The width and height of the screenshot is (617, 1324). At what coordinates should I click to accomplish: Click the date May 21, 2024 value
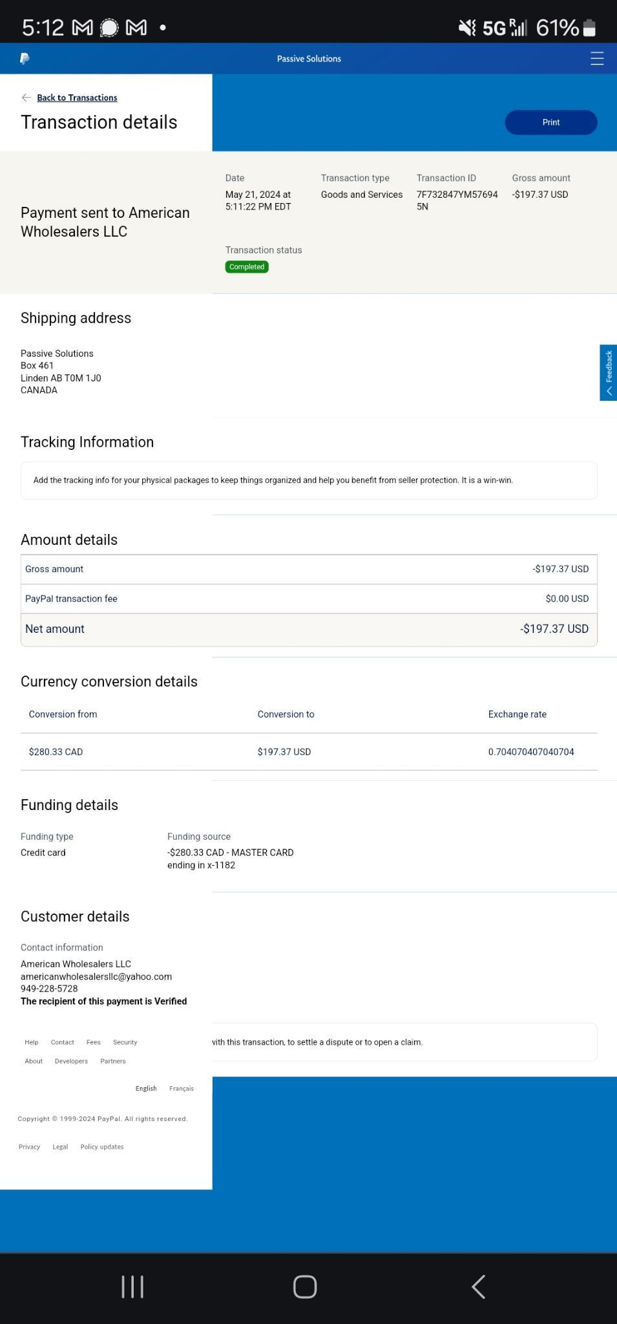258,200
